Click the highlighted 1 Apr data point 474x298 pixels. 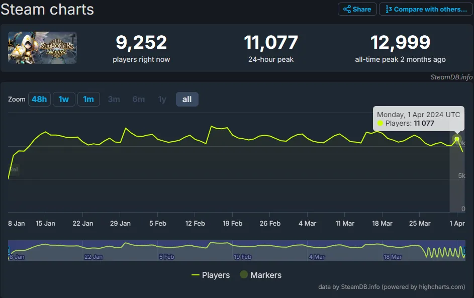click(457, 139)
